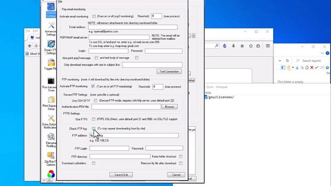Open Explorer address history dropdown
331x186 pixels.
click(x=280, y=61)
